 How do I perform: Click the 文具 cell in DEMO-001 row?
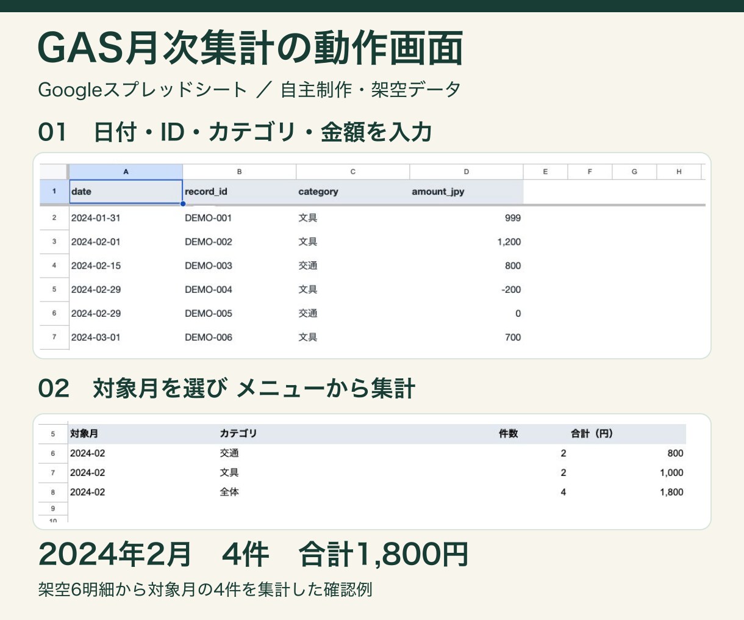[x=352, y=218]
